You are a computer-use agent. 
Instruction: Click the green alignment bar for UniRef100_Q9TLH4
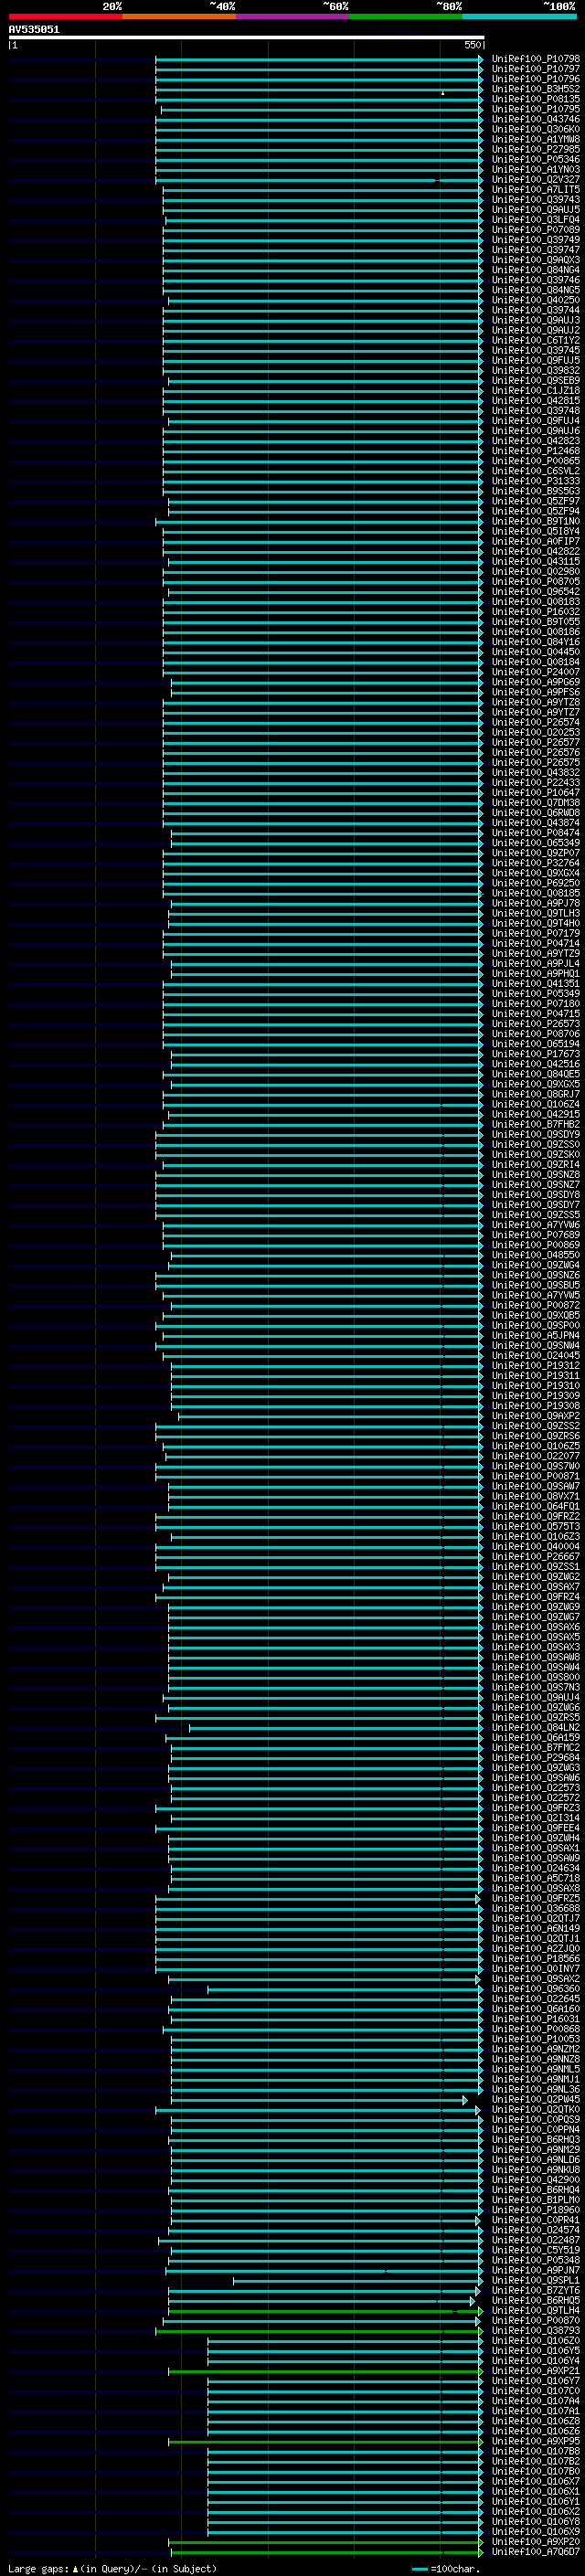coord(325,2310)
